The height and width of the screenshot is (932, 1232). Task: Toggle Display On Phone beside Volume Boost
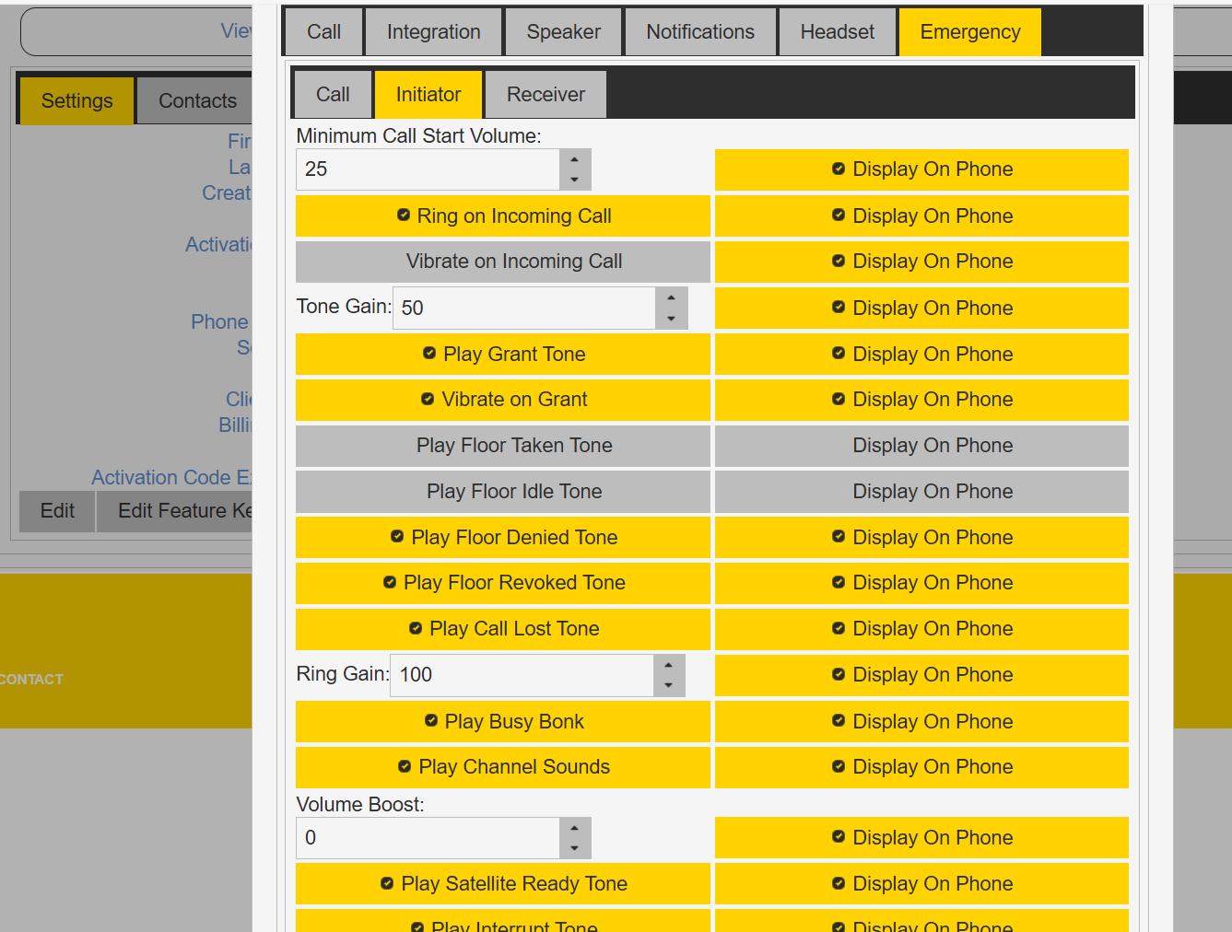point(921,838)
